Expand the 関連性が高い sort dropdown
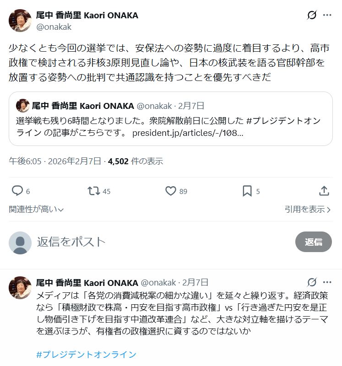Screen dimensions: 342x366 tap(36, 209)
